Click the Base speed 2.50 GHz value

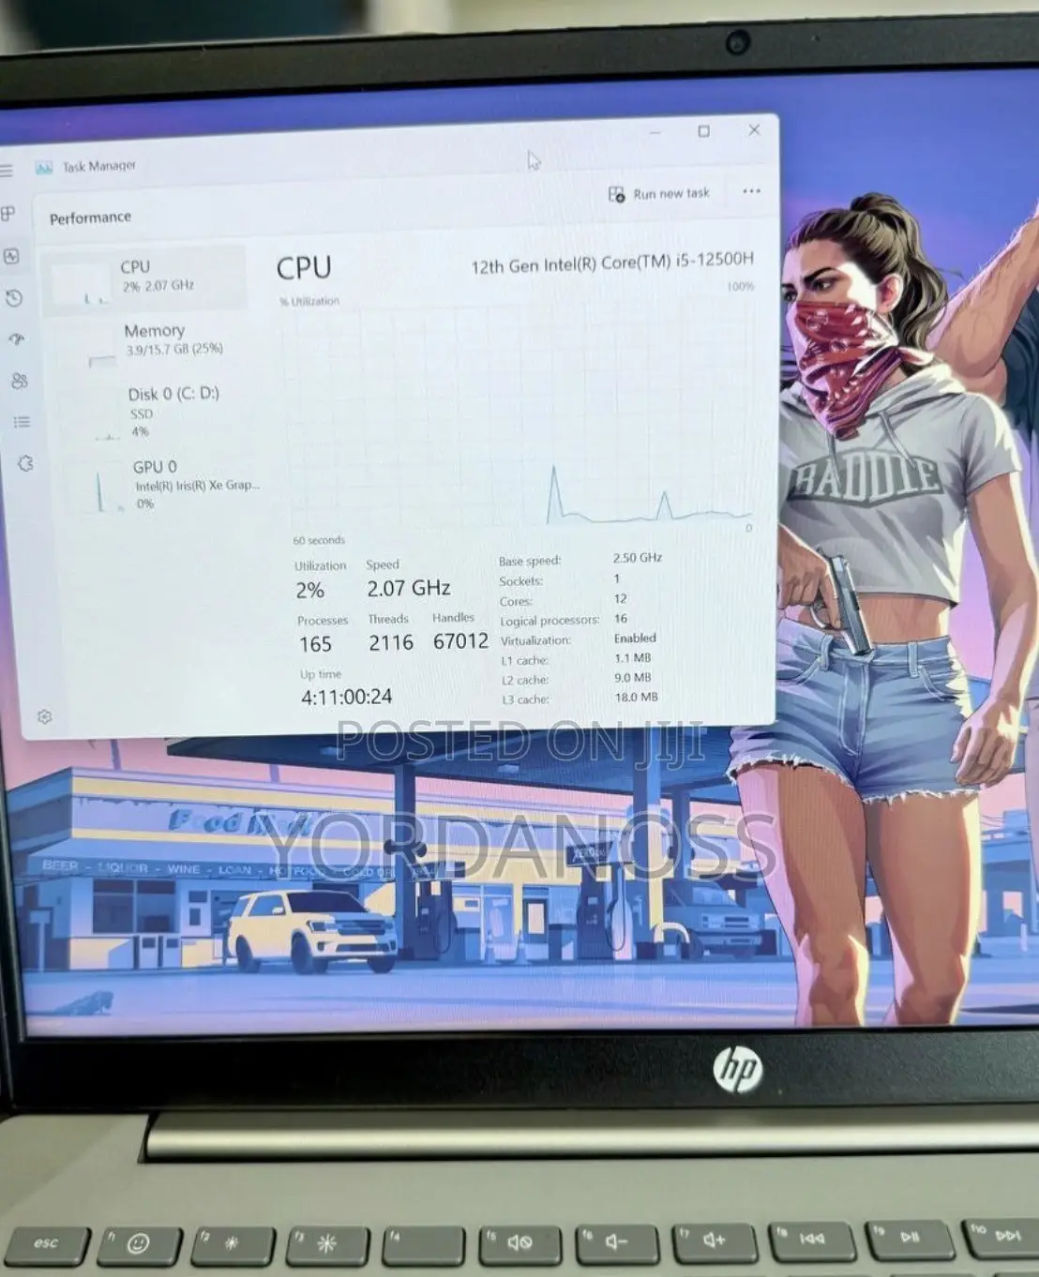[x=638, y=558]
